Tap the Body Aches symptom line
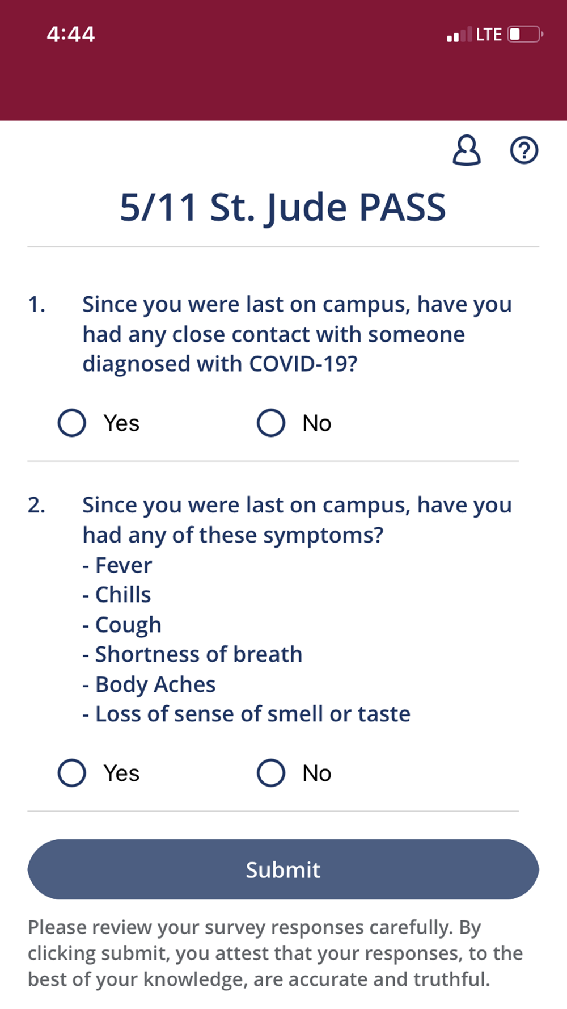567x1009 pixels. (149, 685)
